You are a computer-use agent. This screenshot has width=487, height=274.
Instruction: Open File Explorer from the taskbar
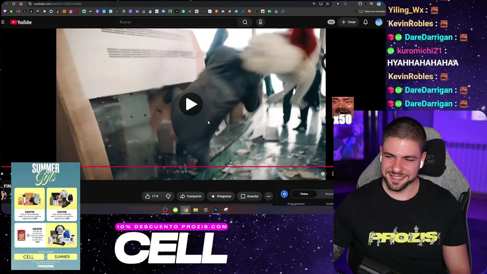pos(196,210)
